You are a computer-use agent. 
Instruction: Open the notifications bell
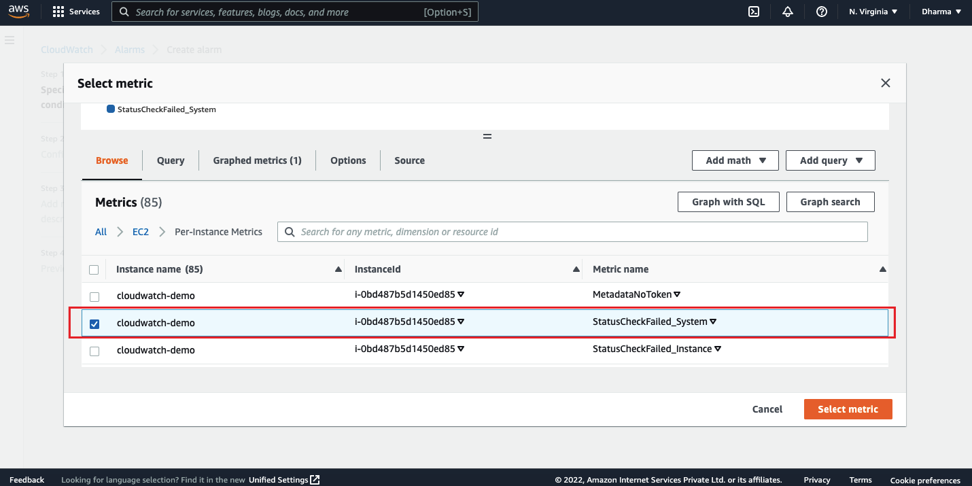tap(788, 12)
